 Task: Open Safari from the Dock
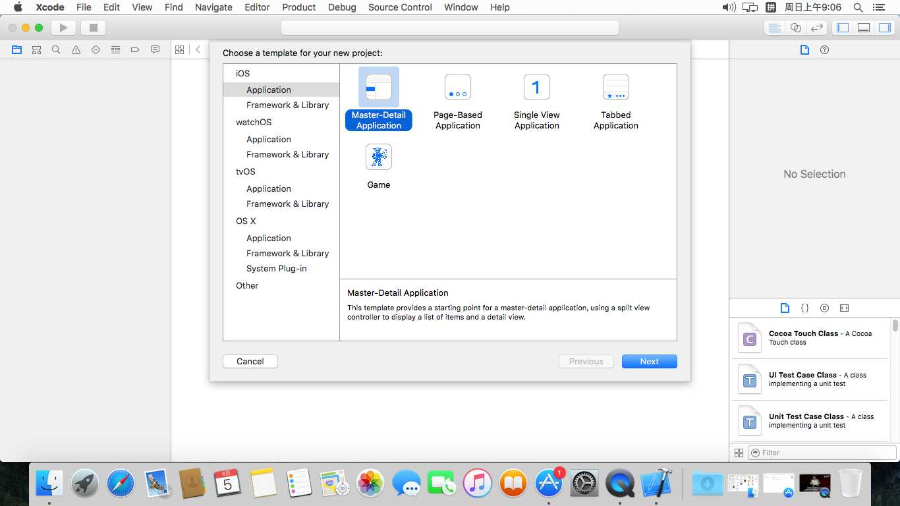point(121,484)
